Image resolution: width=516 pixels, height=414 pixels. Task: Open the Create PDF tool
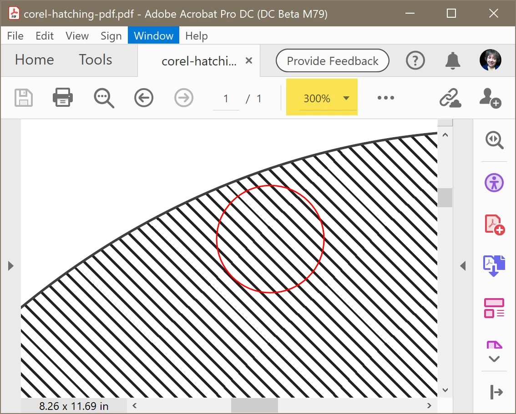(495, 225)
